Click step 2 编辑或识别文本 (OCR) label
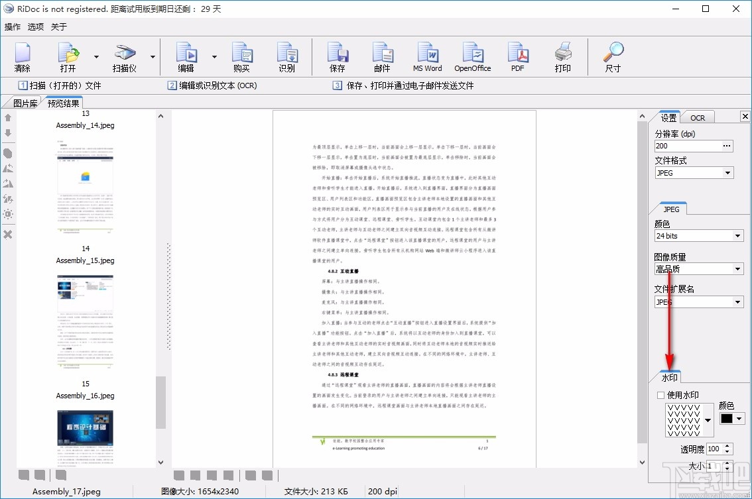Screen dimensions: 752x499 point(212,85)
